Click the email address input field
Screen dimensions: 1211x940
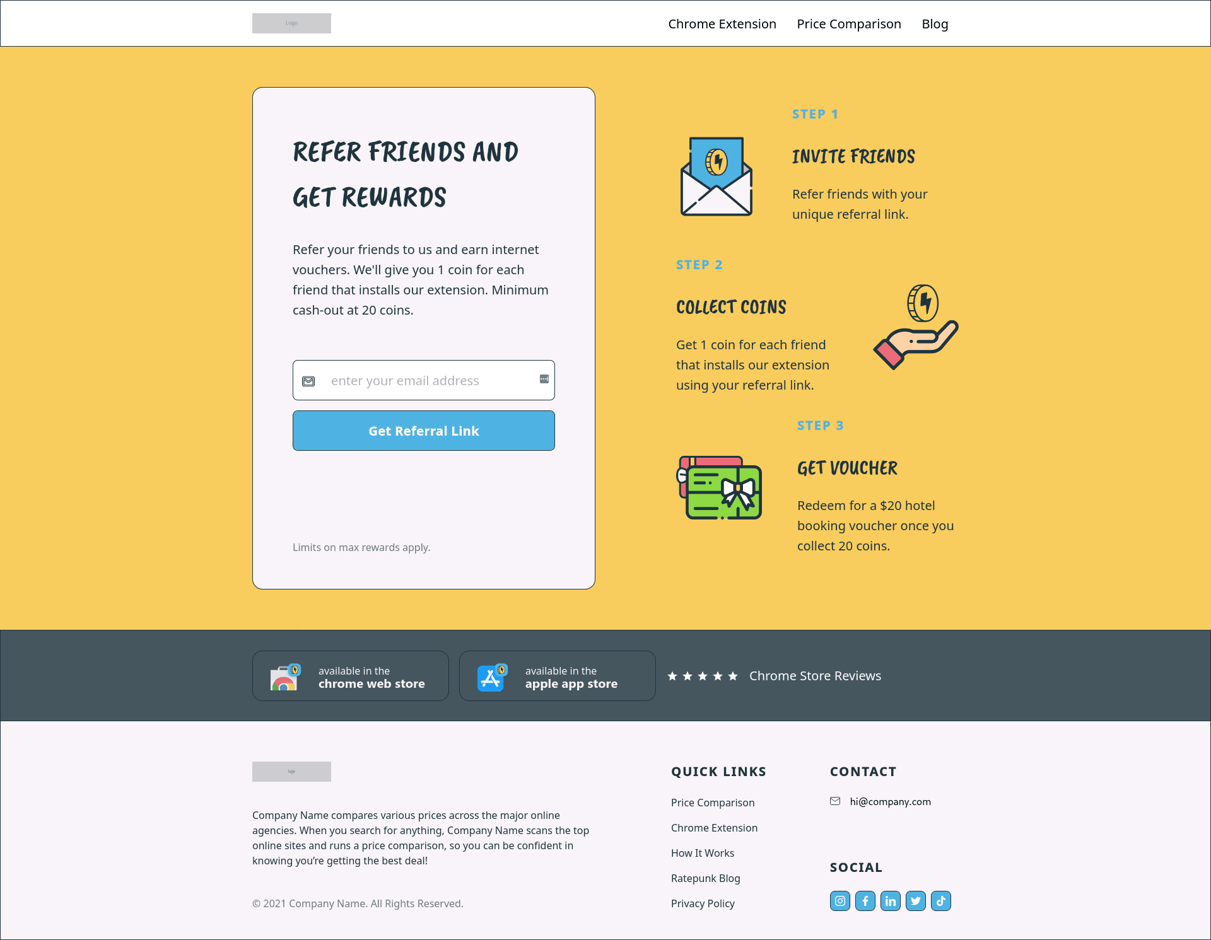click(424, 380)
